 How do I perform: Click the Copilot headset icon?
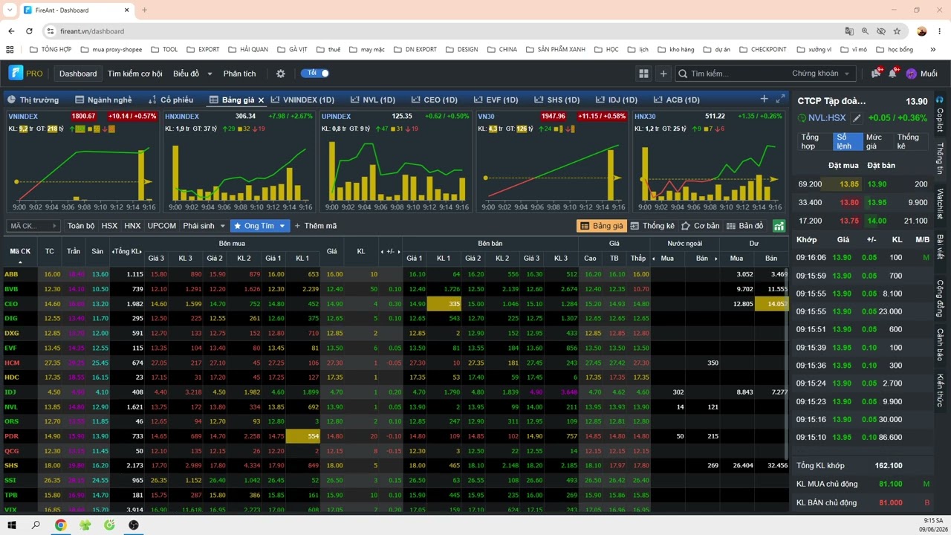tap(940, 100)
